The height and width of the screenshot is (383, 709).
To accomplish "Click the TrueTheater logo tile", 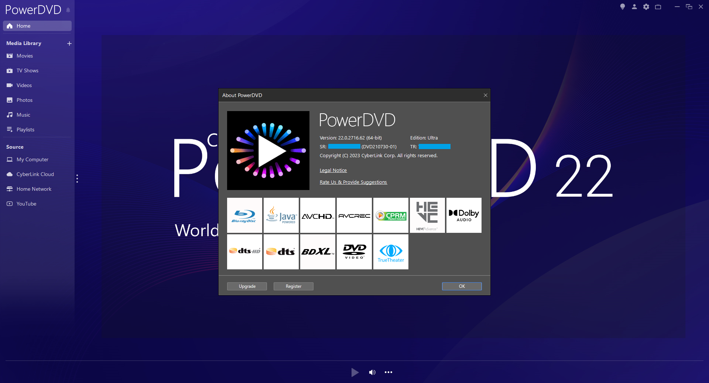I will pyautogui.click(x=391, y=252).
